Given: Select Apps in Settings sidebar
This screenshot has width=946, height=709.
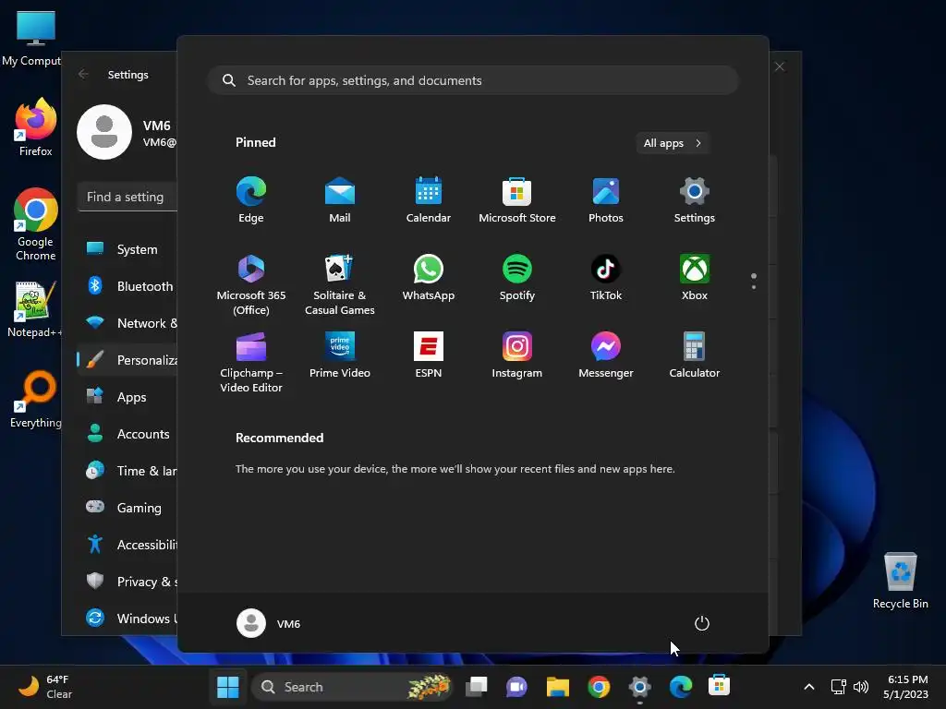Looking at the screenshot, I should (x=127, y=397).
